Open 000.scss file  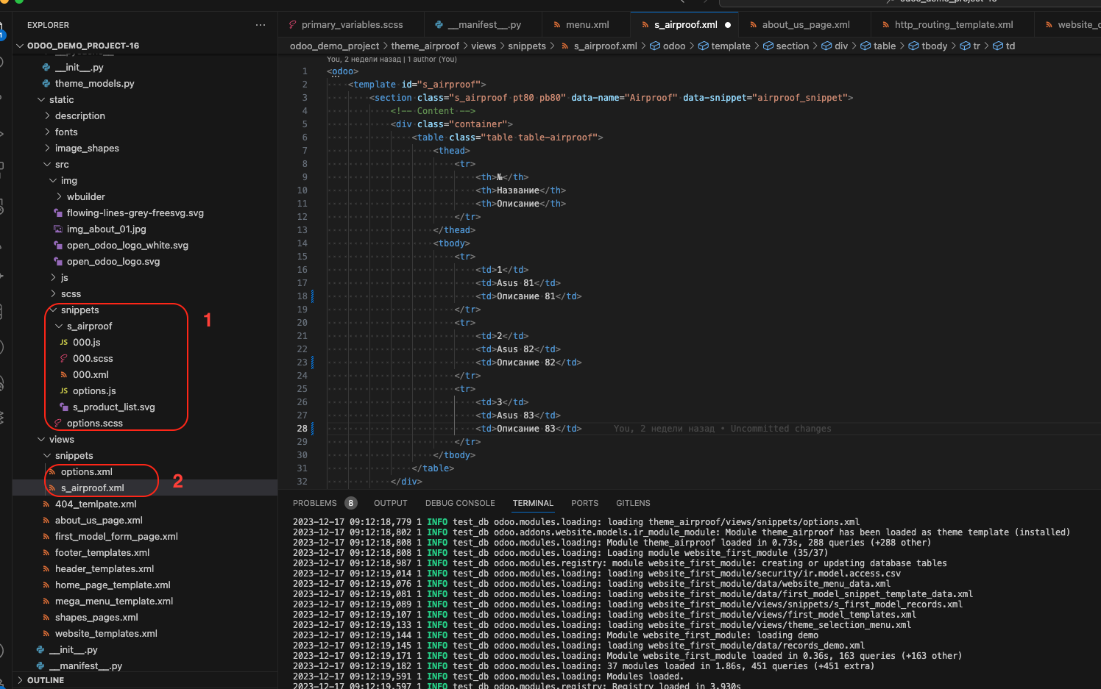point(93,359)
